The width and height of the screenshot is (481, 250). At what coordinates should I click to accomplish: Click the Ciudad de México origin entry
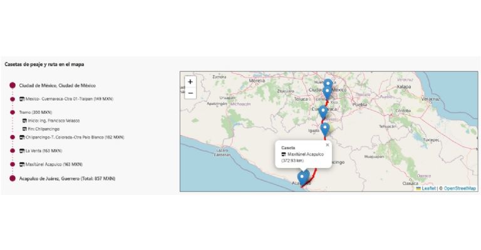[x=57, y=85]
